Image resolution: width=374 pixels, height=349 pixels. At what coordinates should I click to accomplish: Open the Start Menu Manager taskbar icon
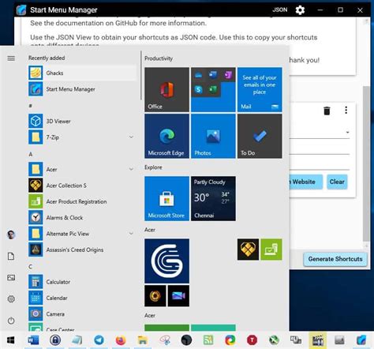(361, 340)
